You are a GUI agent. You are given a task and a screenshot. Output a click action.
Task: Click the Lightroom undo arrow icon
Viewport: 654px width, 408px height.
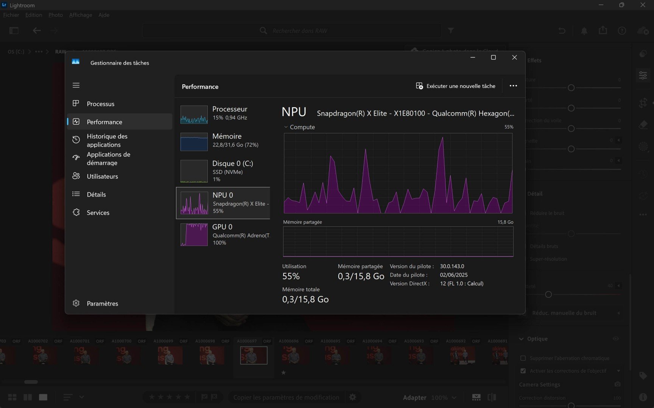(562, 31)
